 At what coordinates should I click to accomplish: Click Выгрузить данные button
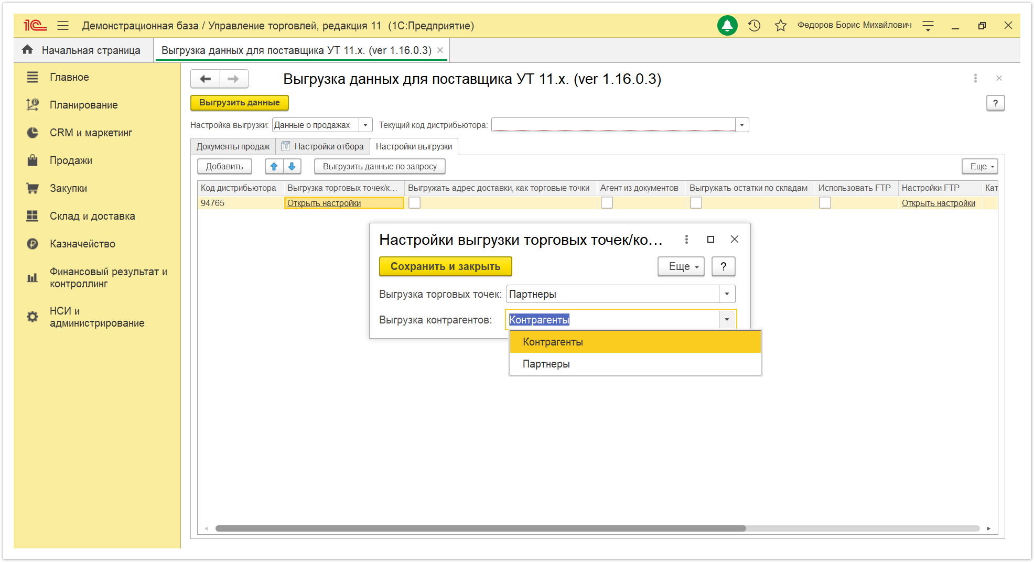click(239, 103)
